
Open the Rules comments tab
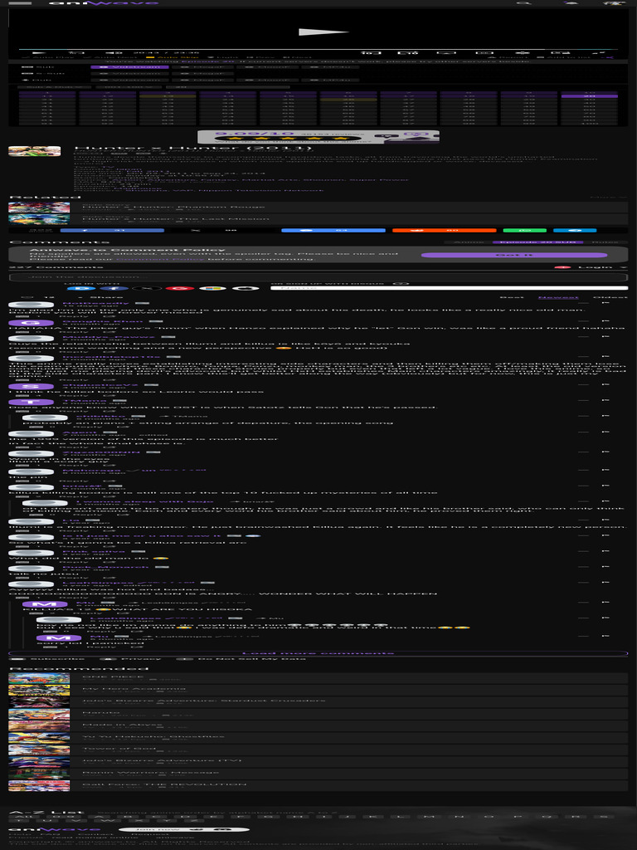(605, 242)
